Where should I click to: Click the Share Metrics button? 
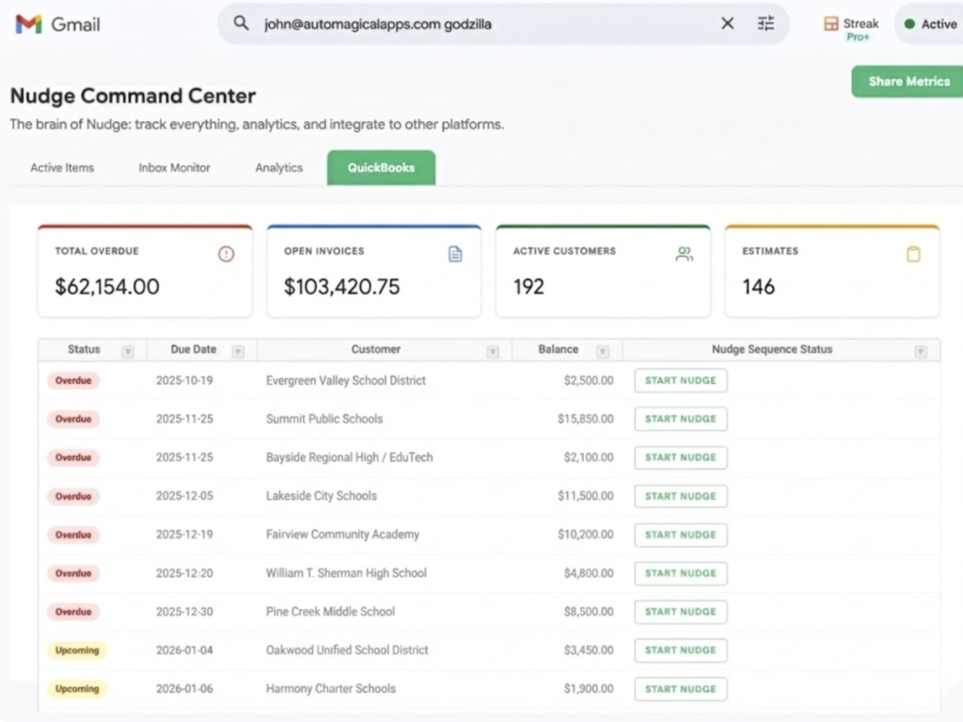click(908, 82)
